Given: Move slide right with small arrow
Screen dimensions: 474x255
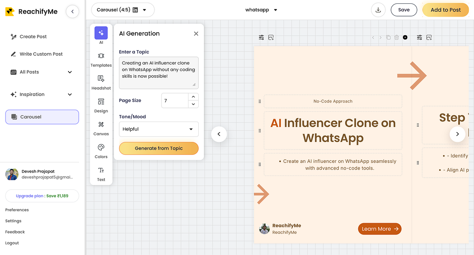Looking at the screenshot, I should click(380, 37).
